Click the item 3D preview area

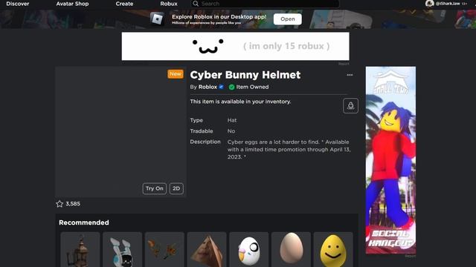(120, 132)
